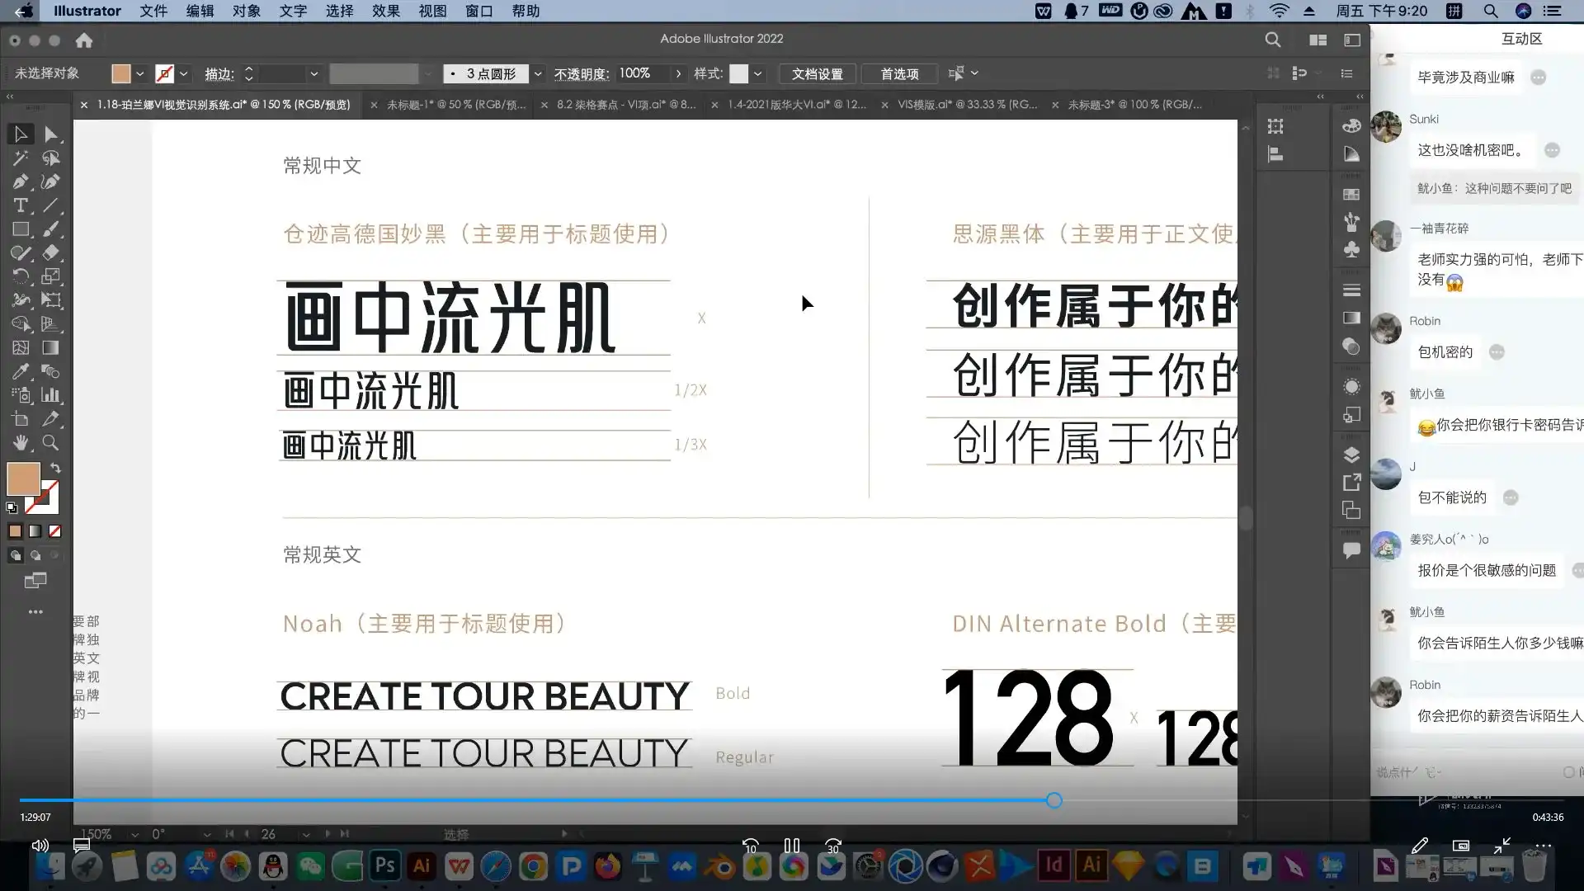Select the Type tool in the toolbar

(x=21, y=205)
